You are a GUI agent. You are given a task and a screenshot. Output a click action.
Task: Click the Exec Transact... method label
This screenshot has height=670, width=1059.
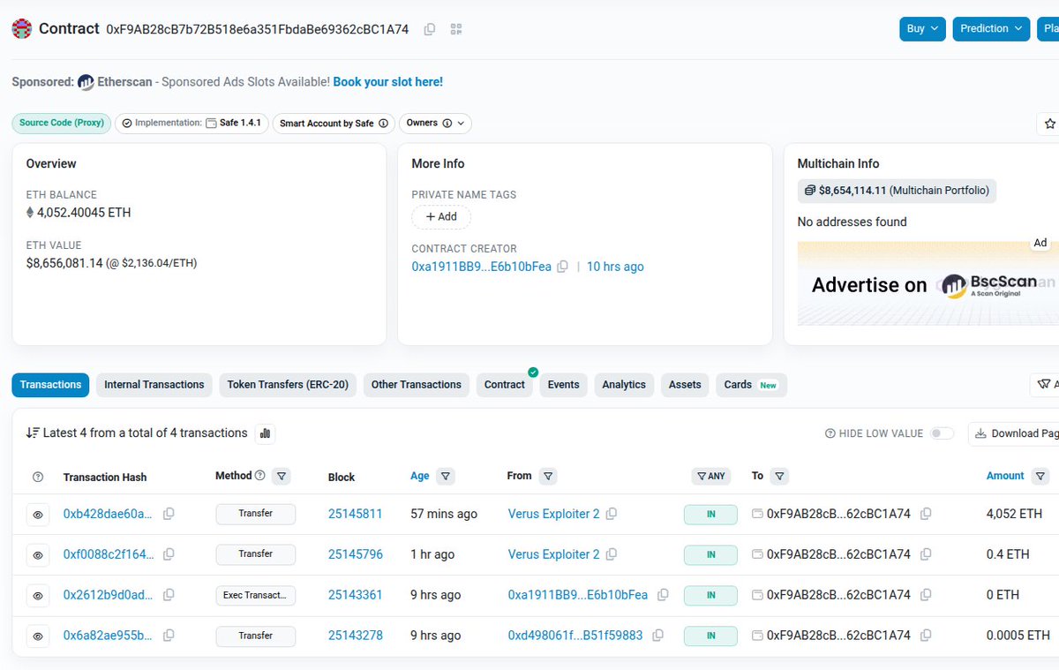pyautogui.click(x=256, y=595)
